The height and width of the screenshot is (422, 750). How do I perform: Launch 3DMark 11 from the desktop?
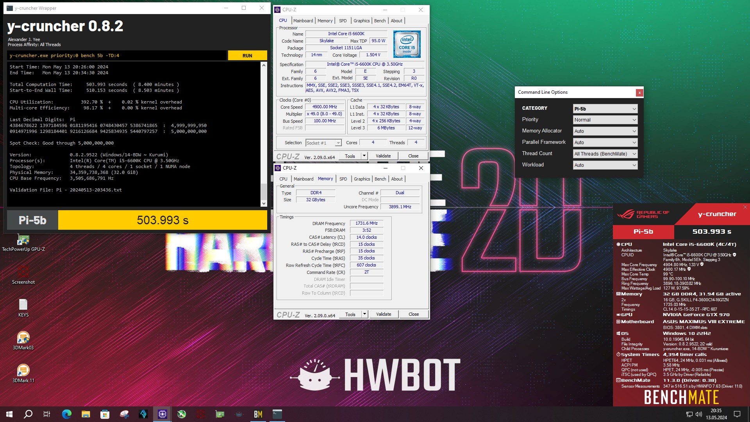[x=23, y=374]
